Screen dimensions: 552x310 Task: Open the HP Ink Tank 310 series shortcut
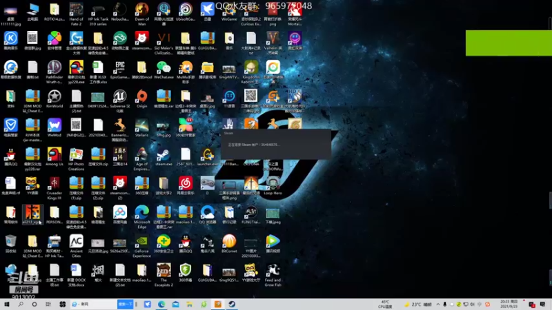98,14
